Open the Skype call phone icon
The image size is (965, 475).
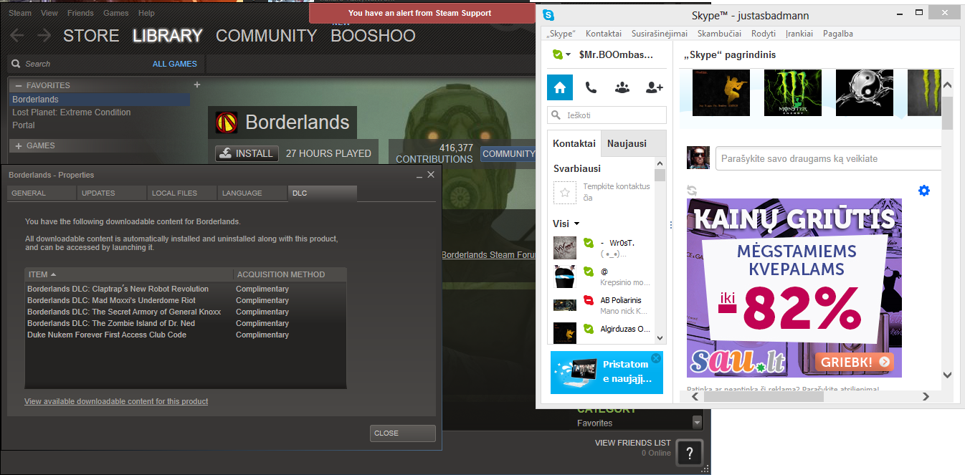591,87
